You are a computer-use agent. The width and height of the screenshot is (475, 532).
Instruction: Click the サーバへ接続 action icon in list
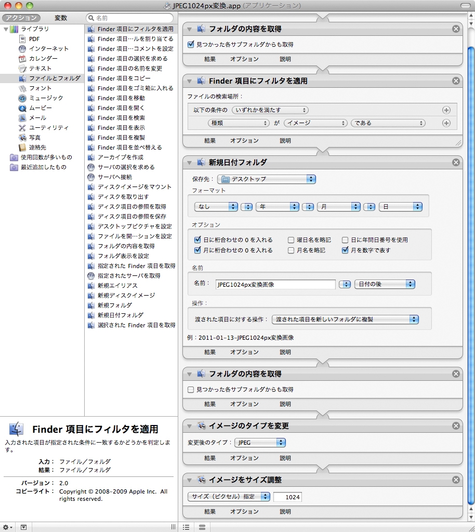click(91, 177)
